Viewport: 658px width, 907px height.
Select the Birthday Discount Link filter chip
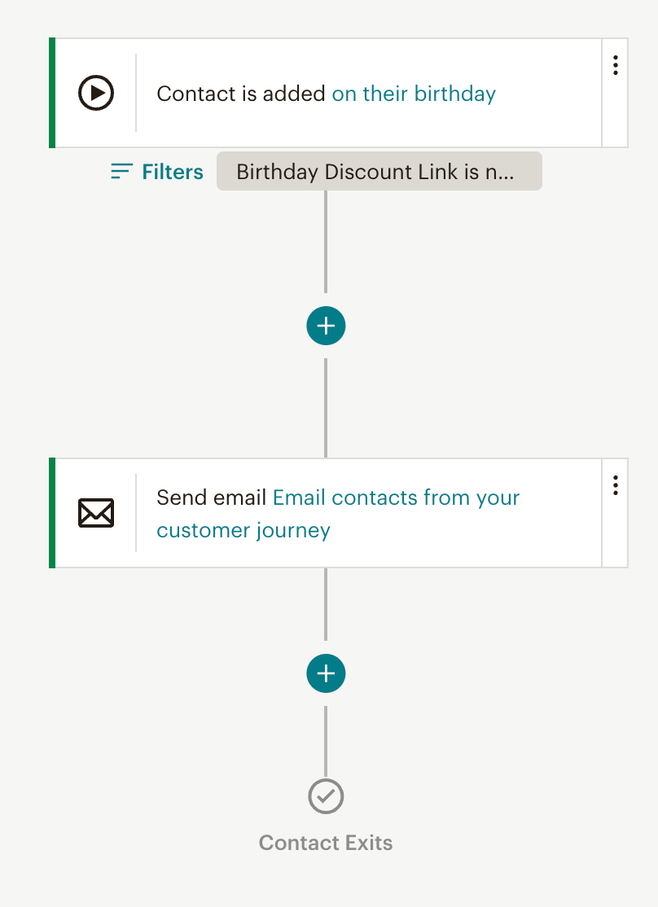point(379,172)
